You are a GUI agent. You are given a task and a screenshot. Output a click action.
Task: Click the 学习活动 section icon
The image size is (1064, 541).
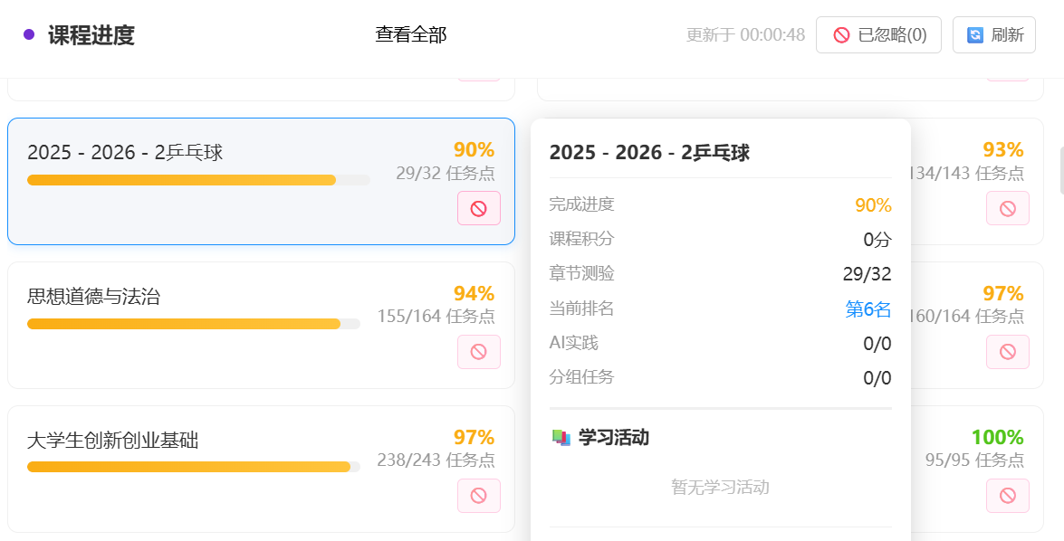point(561,438)
